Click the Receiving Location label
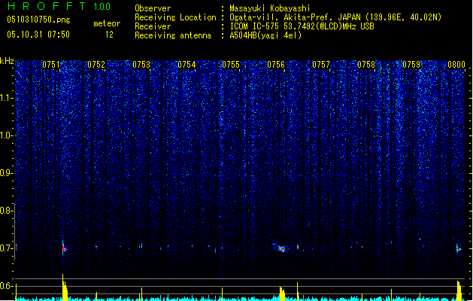The image size is (473, 301). click(x=175, y=17)
